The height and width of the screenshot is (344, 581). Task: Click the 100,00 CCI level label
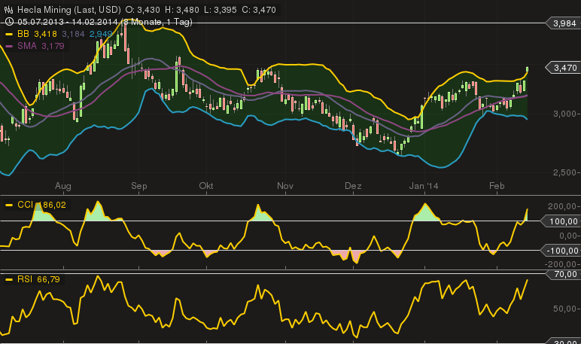click(x=564, y=221)
